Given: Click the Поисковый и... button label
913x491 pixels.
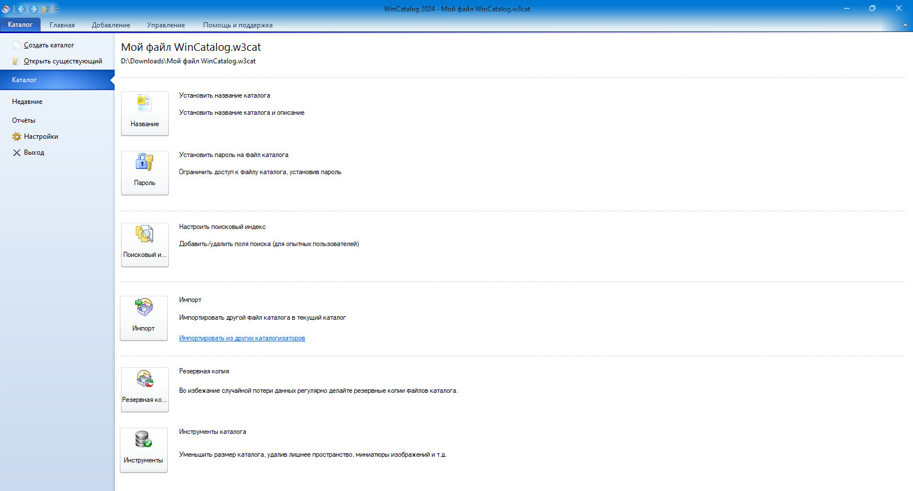Looking at the screenshot, I should point(145,255).
